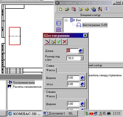Click blue icon next to Слева Угол field
The width and height of the screenshot is (123, 117).
82,84
